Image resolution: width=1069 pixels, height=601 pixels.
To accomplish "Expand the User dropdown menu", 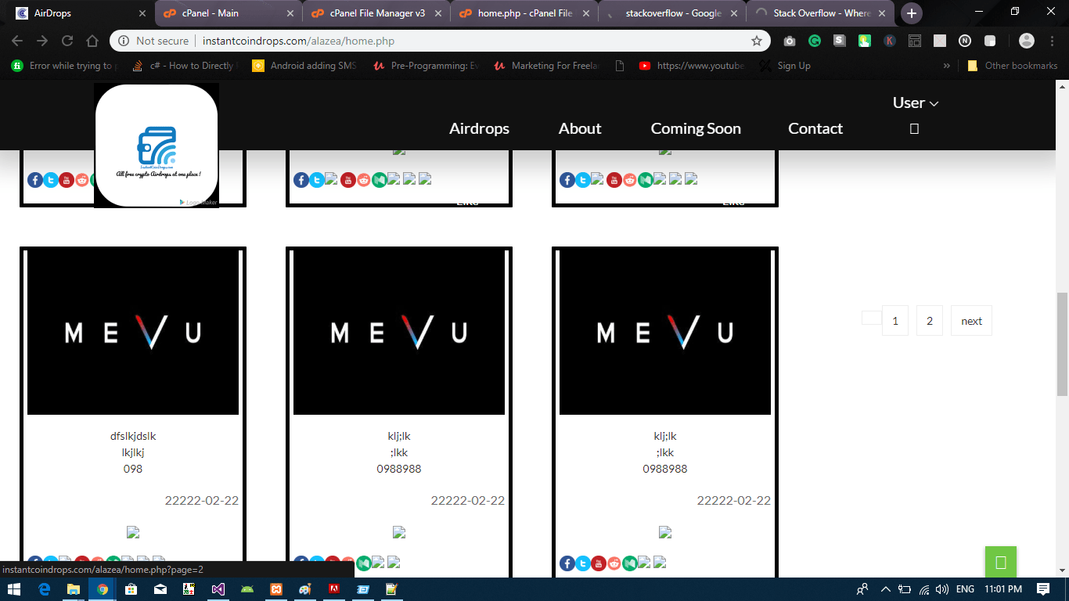I will click(x=915, y=103).
